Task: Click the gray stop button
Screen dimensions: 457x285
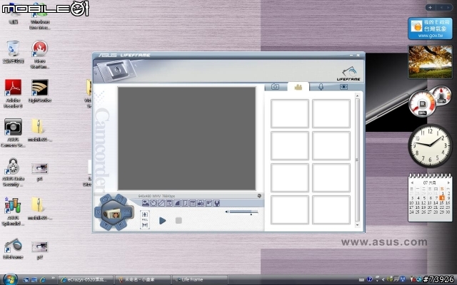Action: (179, 220)
